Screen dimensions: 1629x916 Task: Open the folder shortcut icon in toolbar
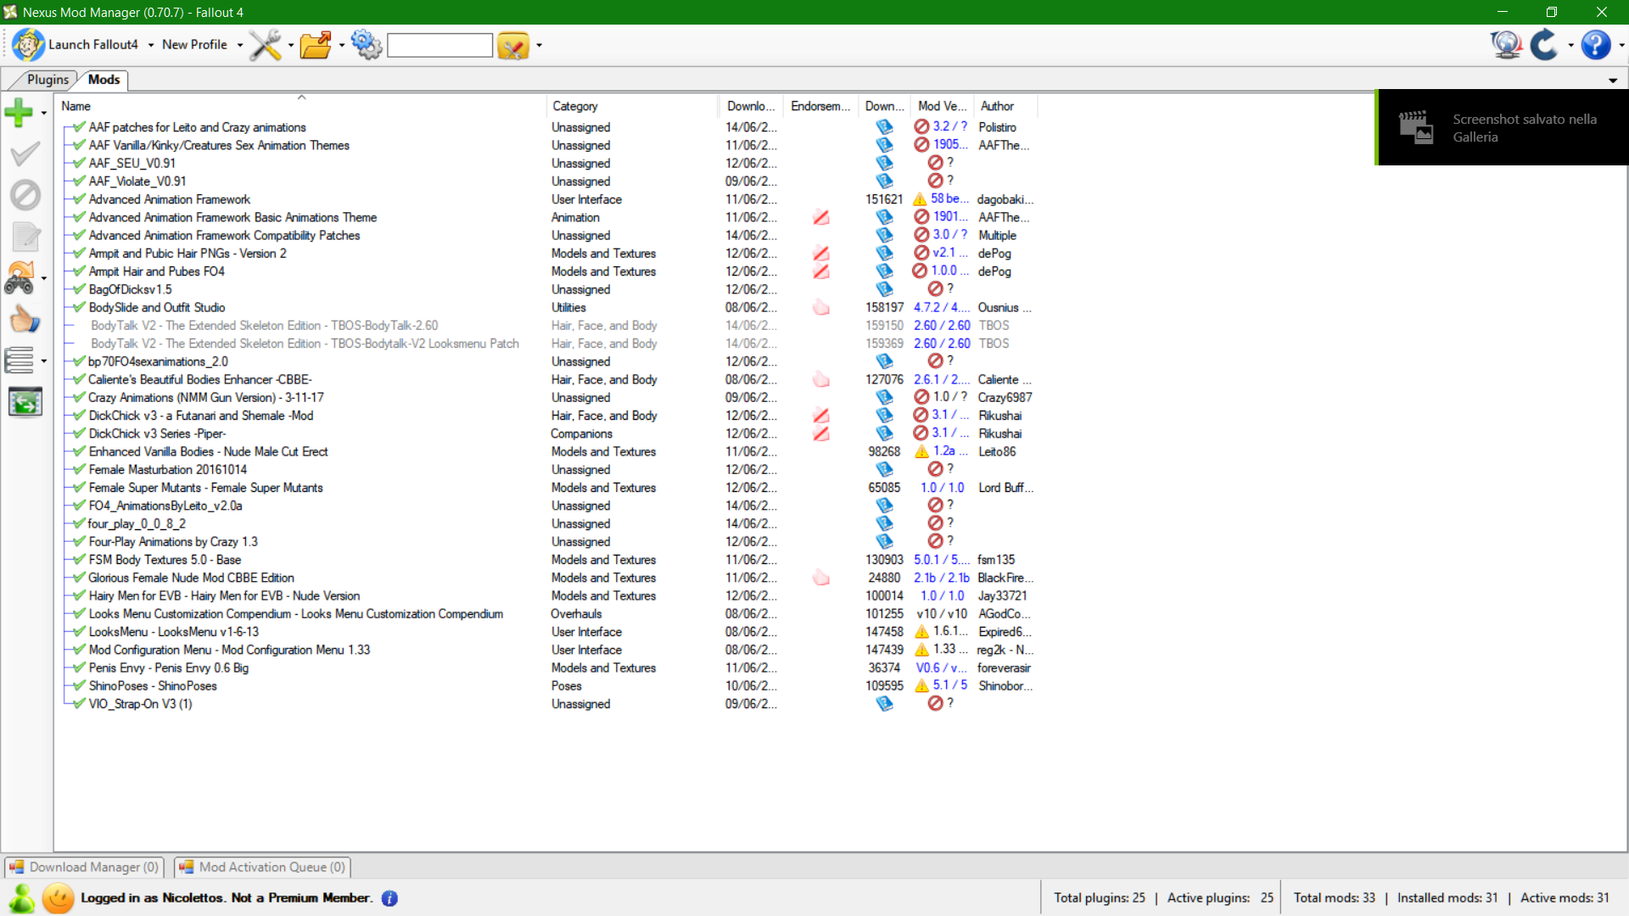point(316,44)
